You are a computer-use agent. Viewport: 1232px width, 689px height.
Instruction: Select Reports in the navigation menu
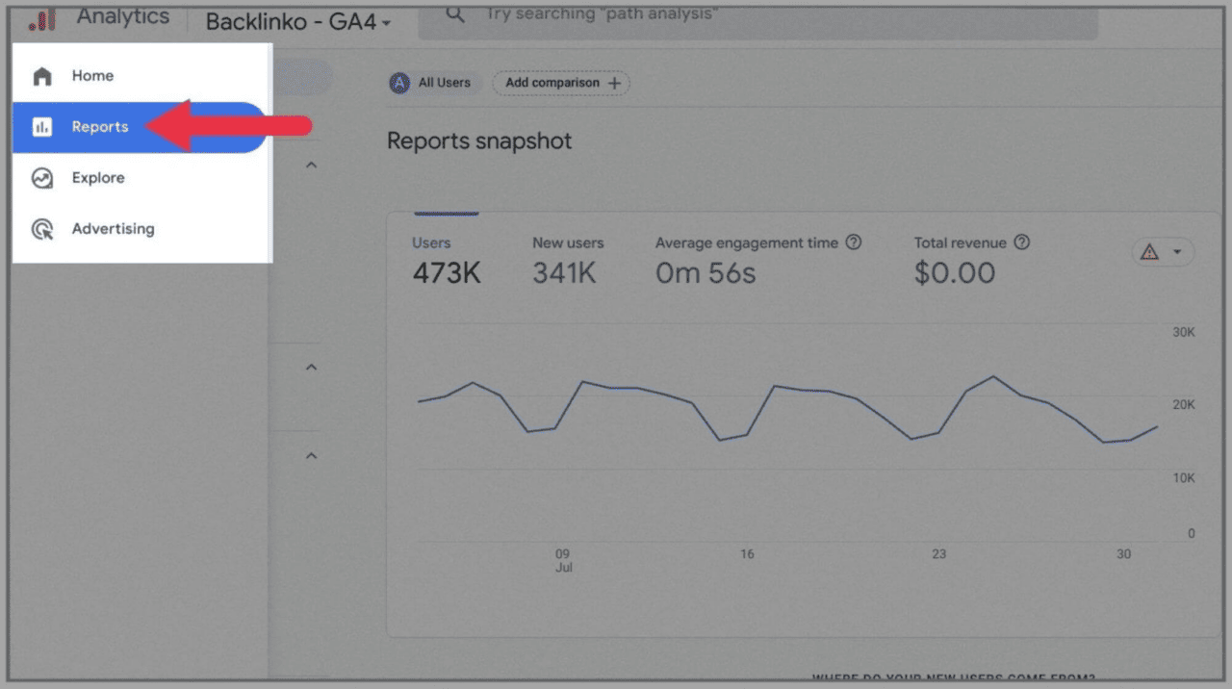pyautogui.click(x=100, y=126)
